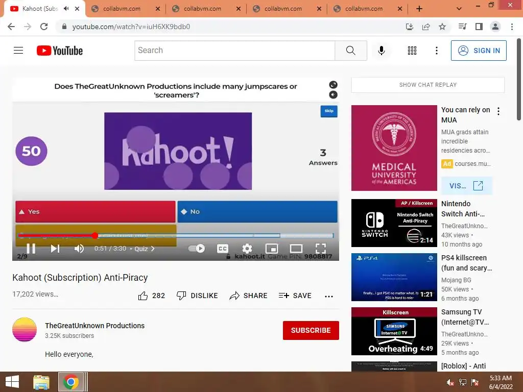Image resolution: width=523 pixels, height=392 pixels.
Task: Mute the Kahoot tab audio icon
Action: (66, 9)
